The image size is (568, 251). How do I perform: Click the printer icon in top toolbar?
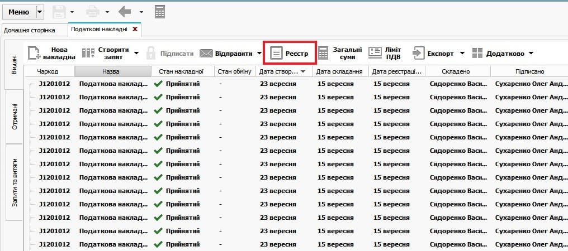[93, 12]
